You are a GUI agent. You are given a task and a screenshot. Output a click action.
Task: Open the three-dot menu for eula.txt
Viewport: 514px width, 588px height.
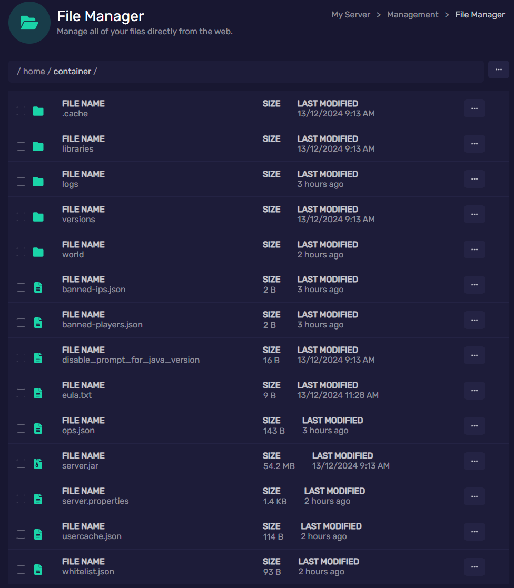pyautogui.click(x=474, y=391)
